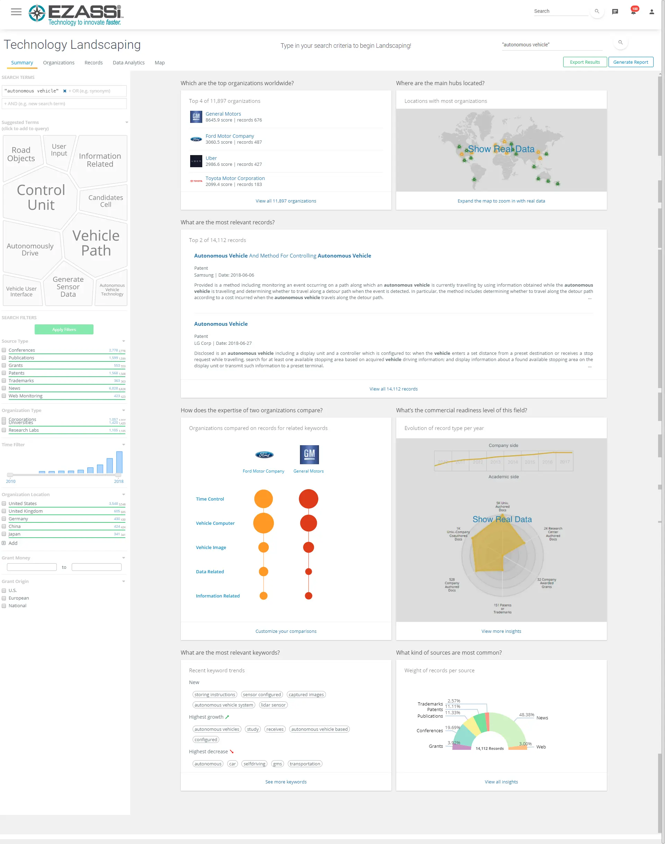Click Customize your comparisons link
Image resolution: width=665 pixels, height=844 pixels.
pyautogui.click(x=286, y=631)
